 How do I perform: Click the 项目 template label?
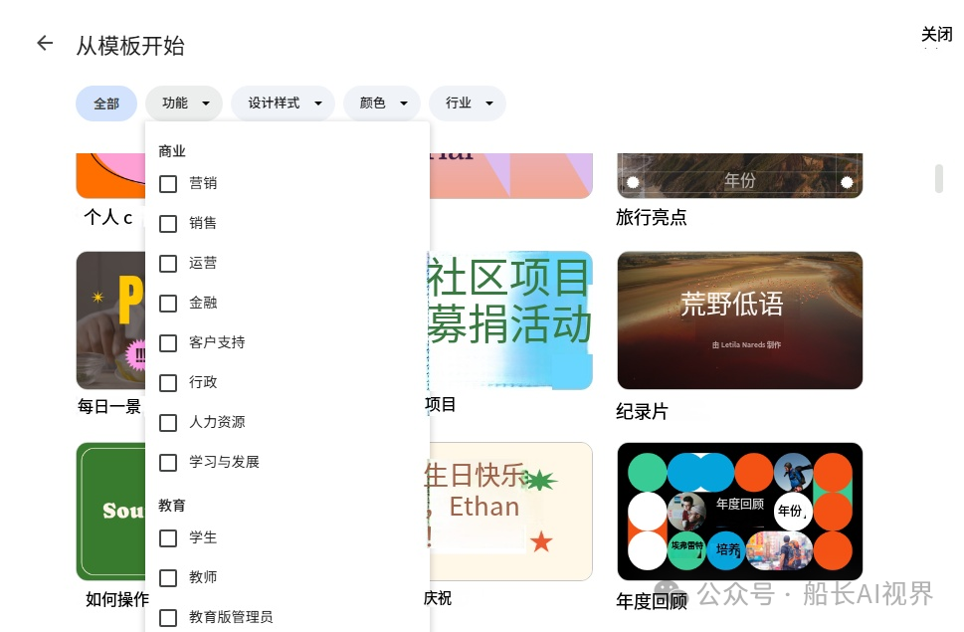click(x=440, y=404)
